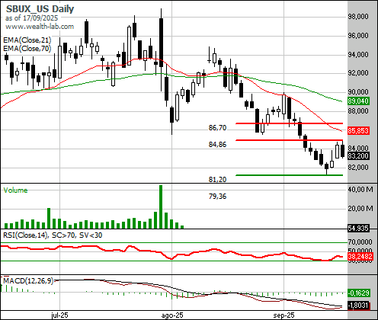Screen dimensions: 378x320
Task: Click the red 85,853 EMA price tag
Action: [x=358, y=131]
